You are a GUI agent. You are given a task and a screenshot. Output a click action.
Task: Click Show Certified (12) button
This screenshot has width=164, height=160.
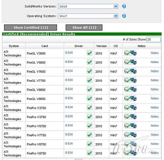pyautogui.click(x=31, y=27)
